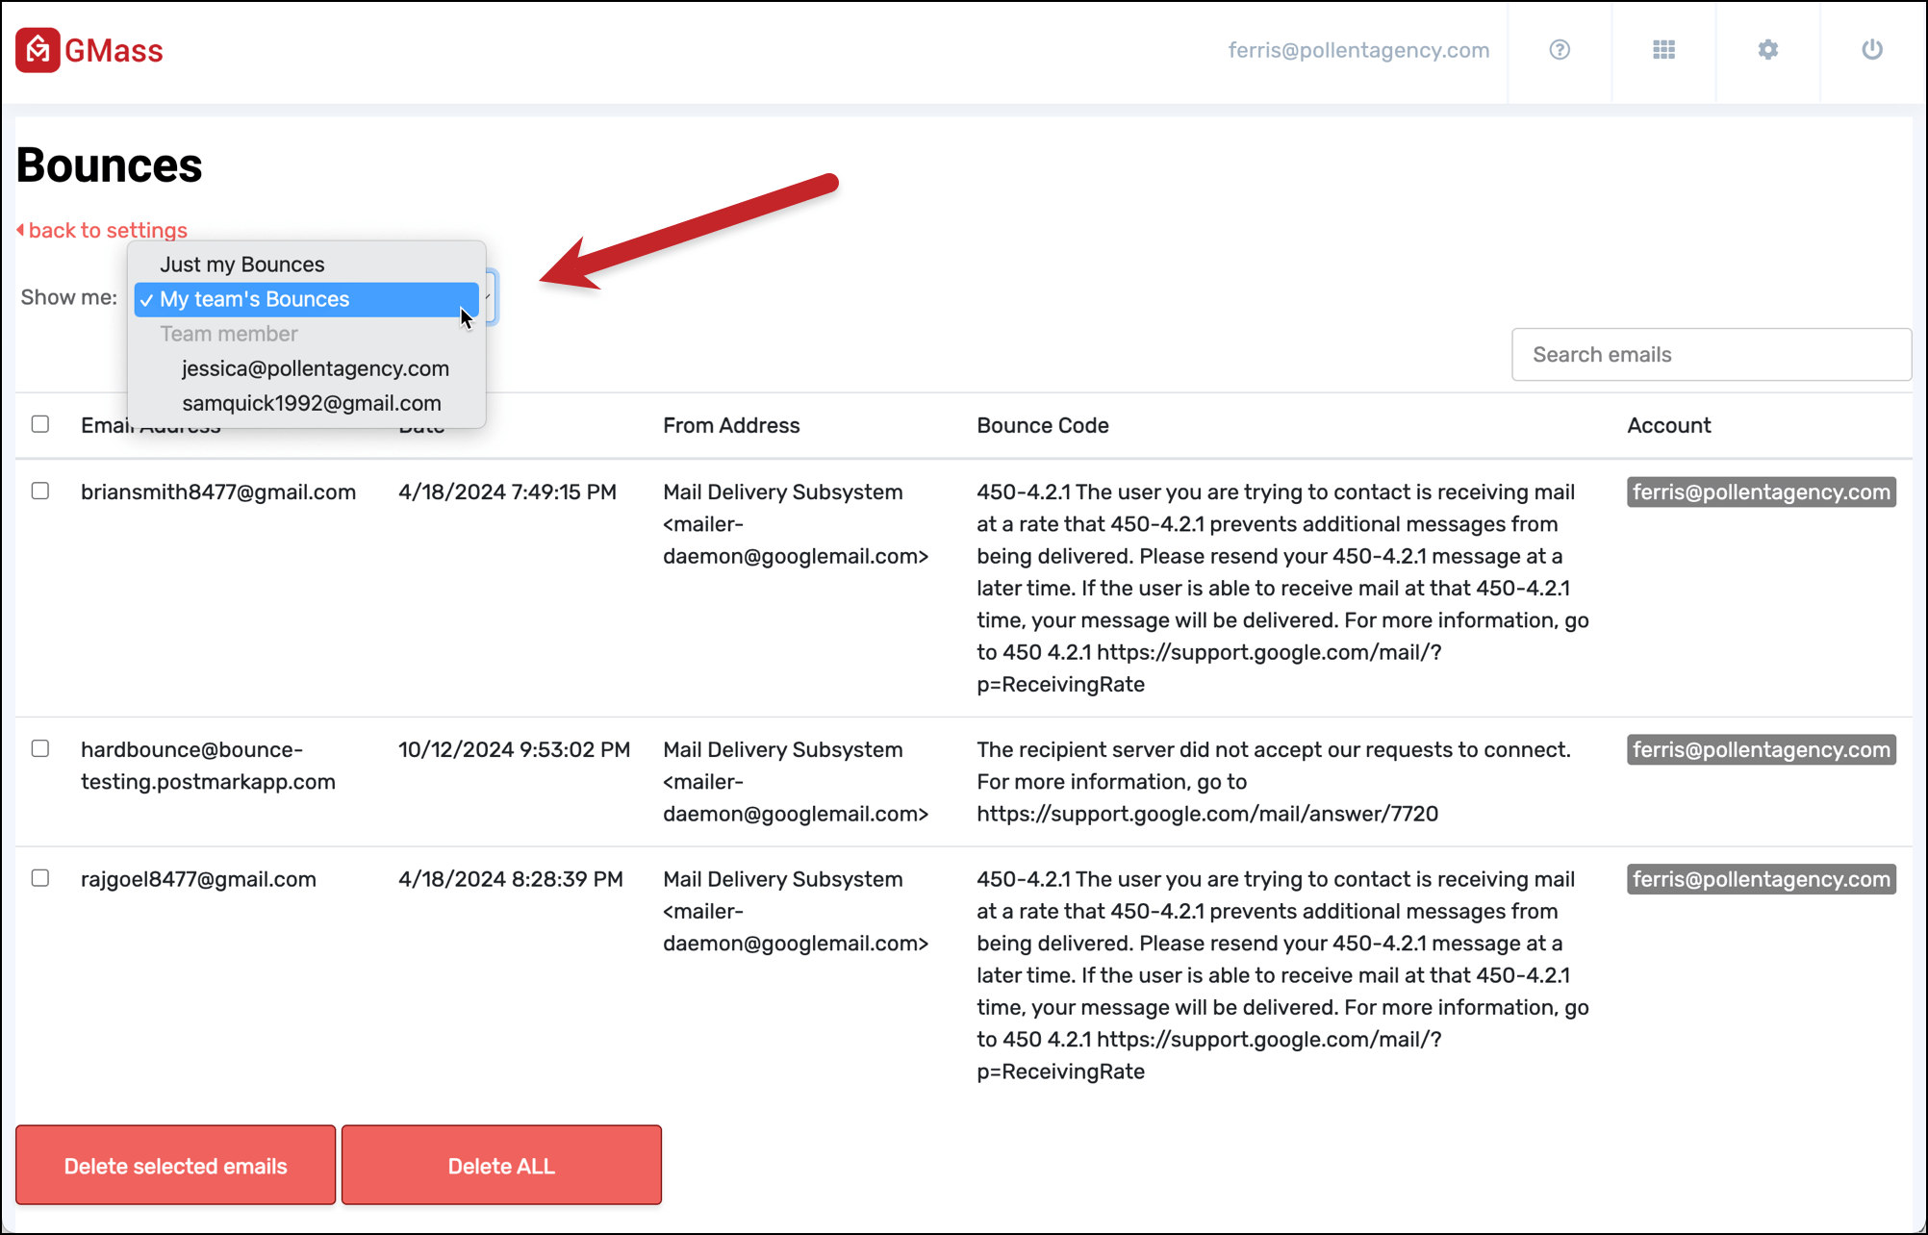Screen dimensions: 1928x1235
Task: Click date 10/12/2024 9:53:02 PM
Action: (515, 750)
